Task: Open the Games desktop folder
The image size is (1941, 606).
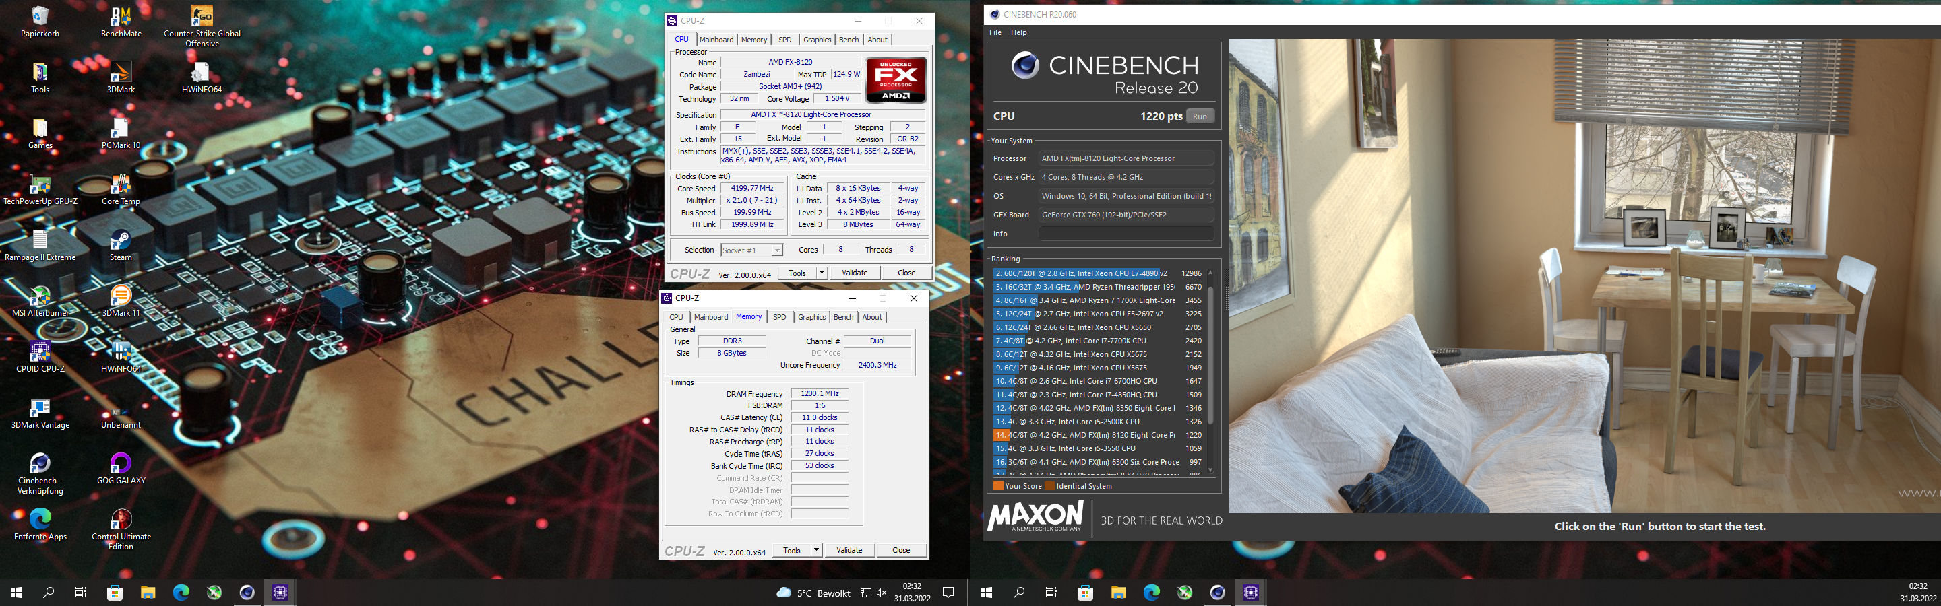Action: 40,134
